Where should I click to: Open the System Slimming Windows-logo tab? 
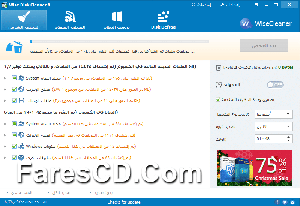pyautogui.click(x=117, y=20)
